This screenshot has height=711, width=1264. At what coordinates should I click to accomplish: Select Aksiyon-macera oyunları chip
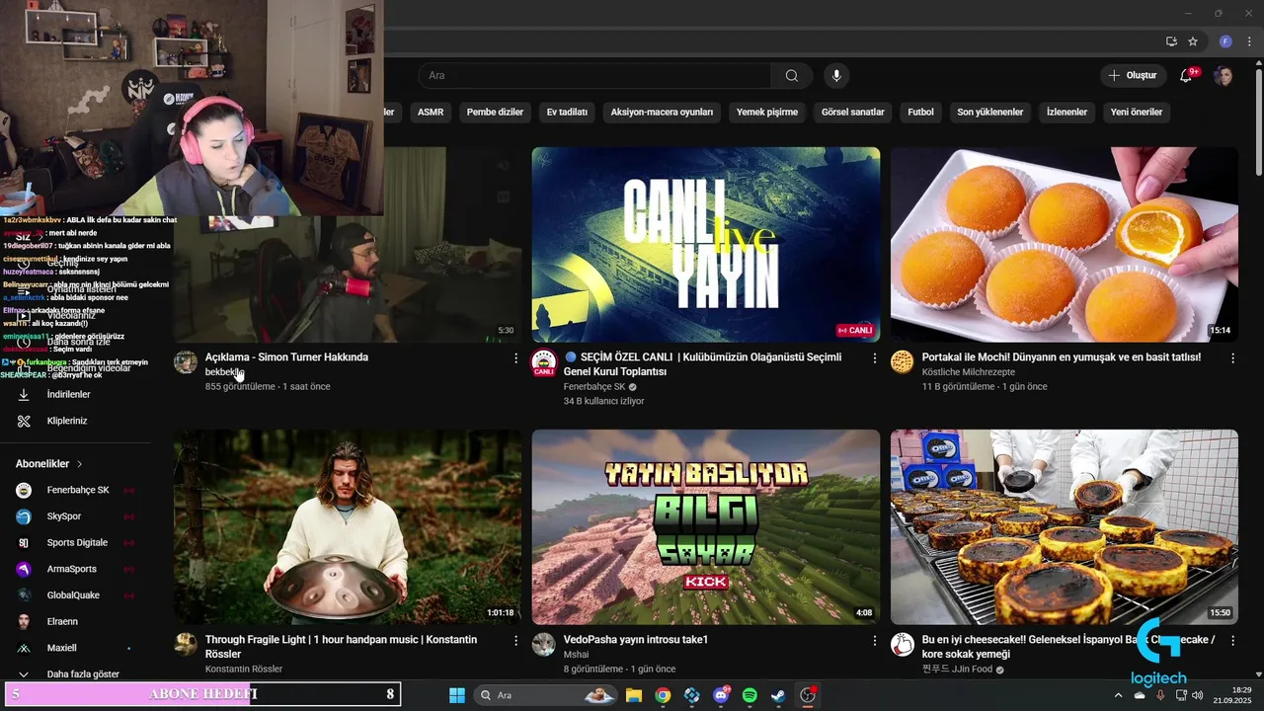point(662,112)
